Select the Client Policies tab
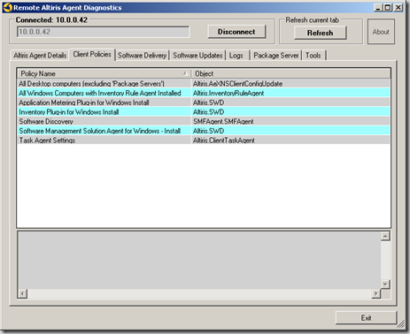The image size is (410, 334). pyautogui.click(x=92, y=55)
